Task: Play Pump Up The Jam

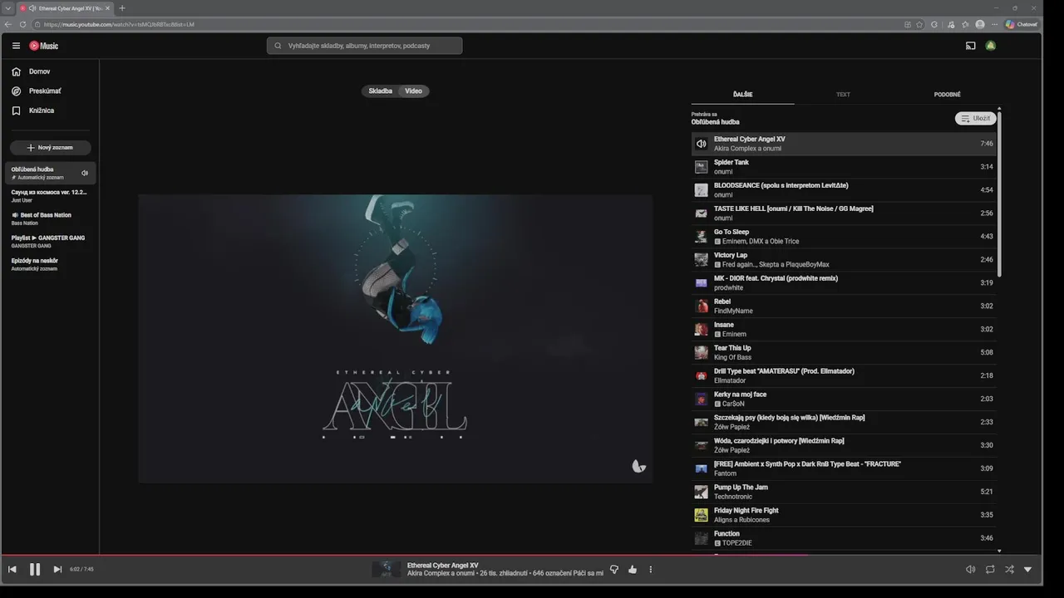Action: [x=844, y=493]
